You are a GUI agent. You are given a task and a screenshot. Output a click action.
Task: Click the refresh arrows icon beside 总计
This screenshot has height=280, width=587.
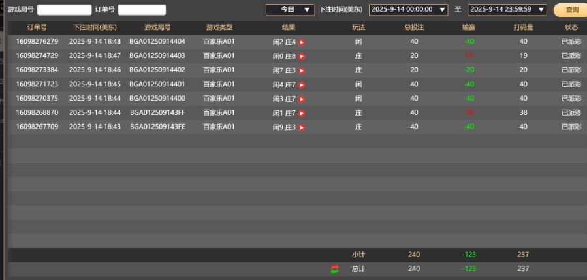(335, 269)
